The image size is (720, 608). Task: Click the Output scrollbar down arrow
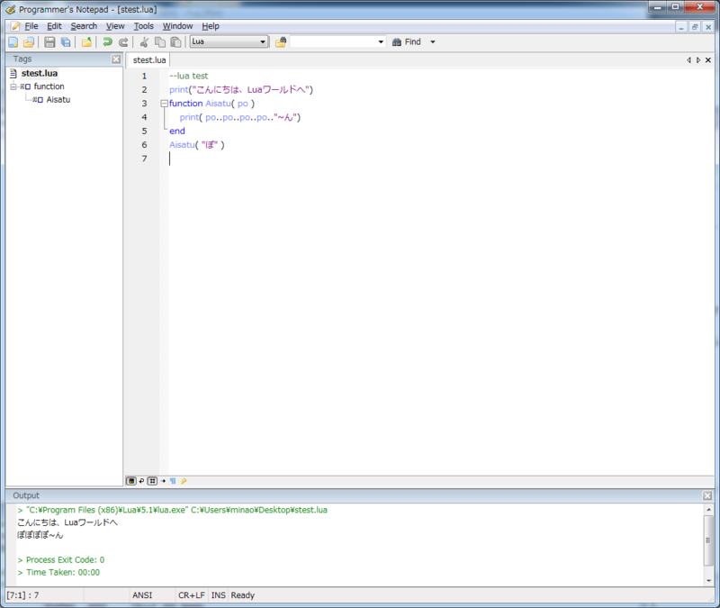708,580
